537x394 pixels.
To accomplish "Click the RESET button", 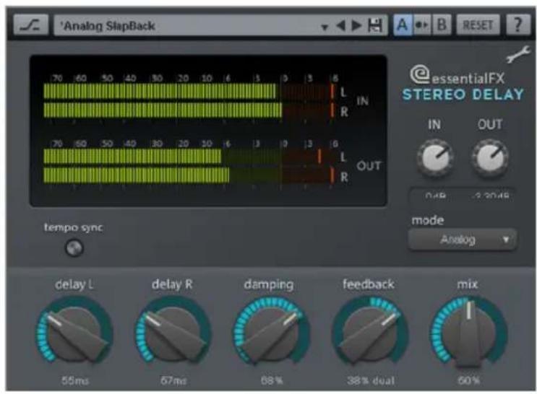I will (478, 25).
